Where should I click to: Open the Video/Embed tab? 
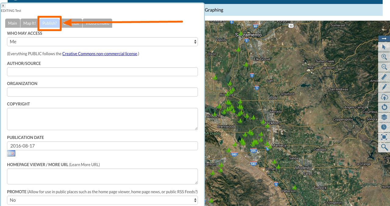pyautogui.click(x=98, y=23)
